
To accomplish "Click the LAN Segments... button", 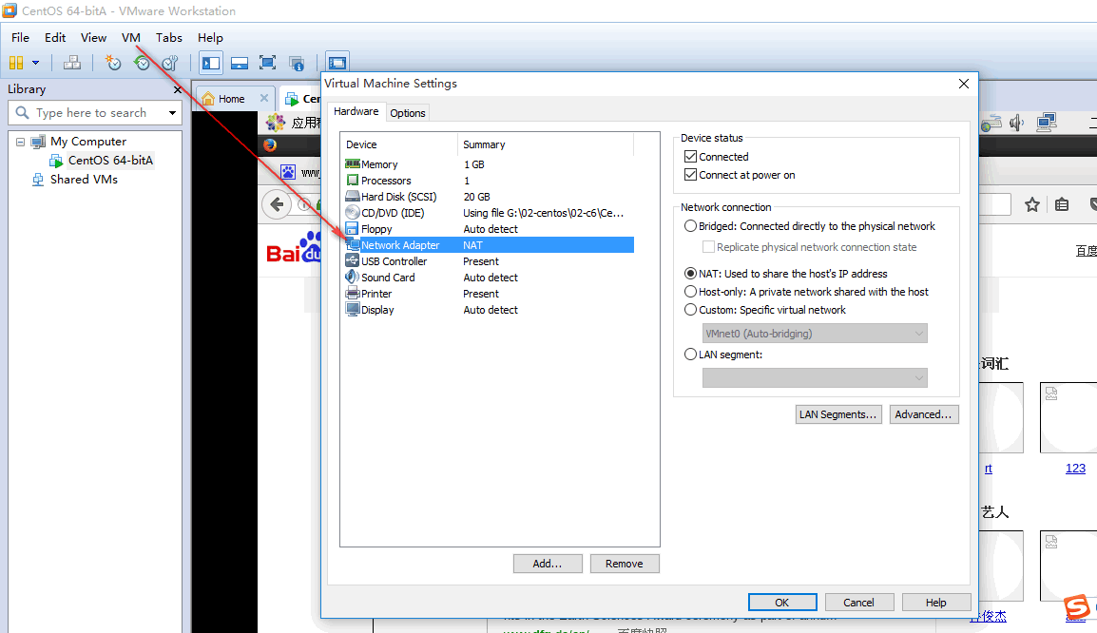I will (x=838, y=414).
